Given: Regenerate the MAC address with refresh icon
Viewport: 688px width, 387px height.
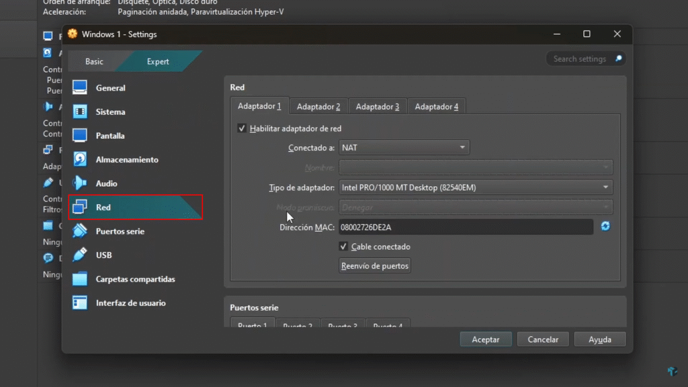Looking at the screenshot, I should 605,227.
